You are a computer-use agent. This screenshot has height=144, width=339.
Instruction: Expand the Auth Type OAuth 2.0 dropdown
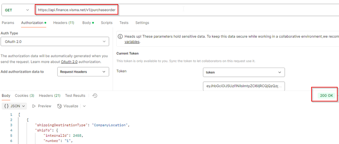click(55, 41)
